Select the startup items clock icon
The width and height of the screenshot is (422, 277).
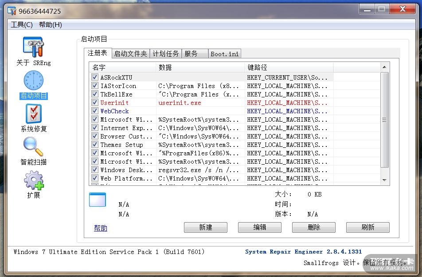click(33, 81)
